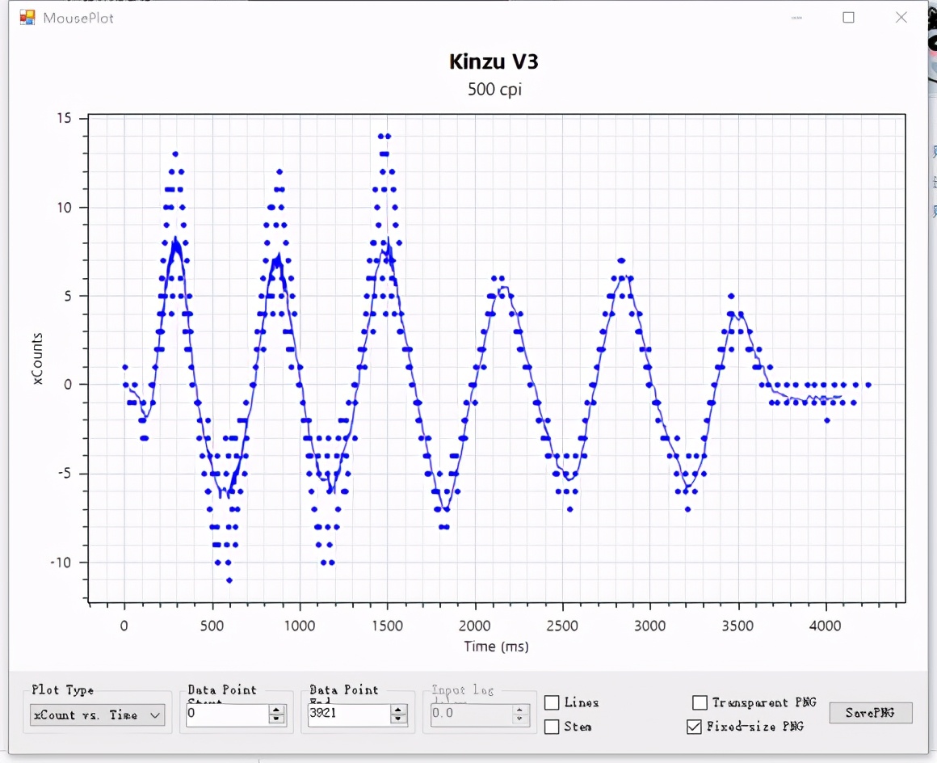Viewport: 937px width, 763px height.
Task: Enable the Stem checkbox
Action: point(552,727)
